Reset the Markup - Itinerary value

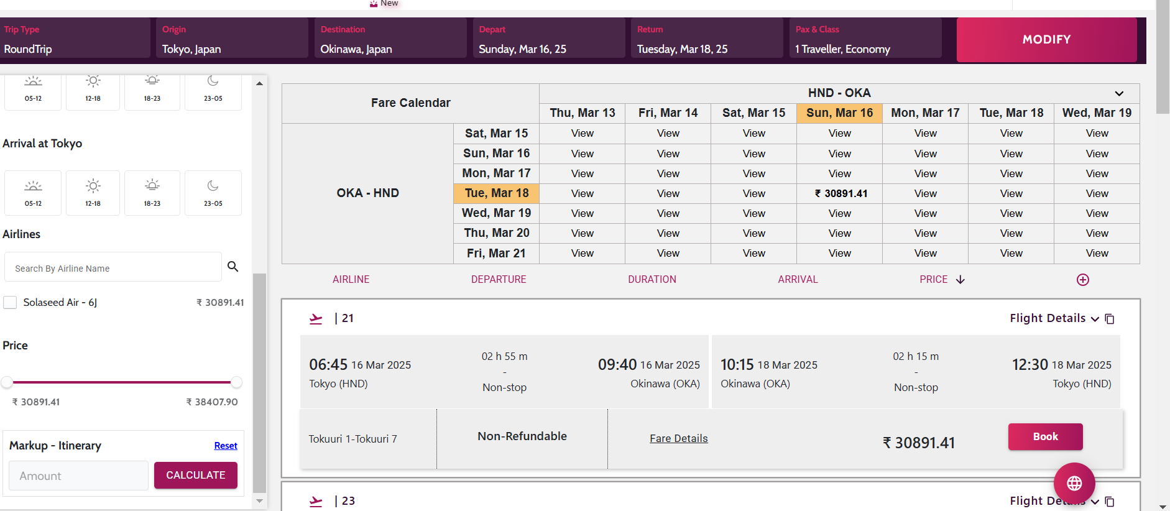coord(226,446)
